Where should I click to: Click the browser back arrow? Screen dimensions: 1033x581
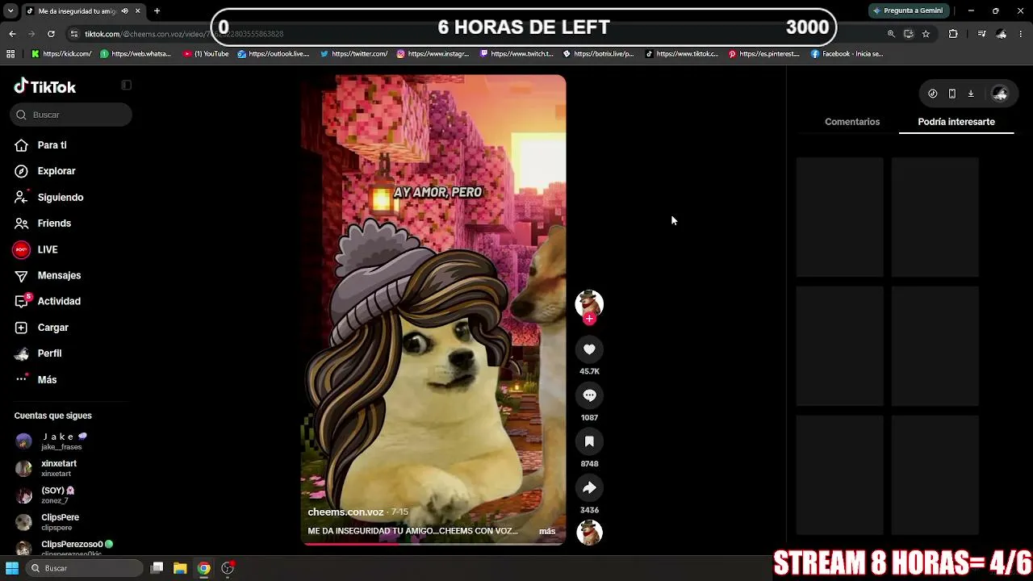12,34
